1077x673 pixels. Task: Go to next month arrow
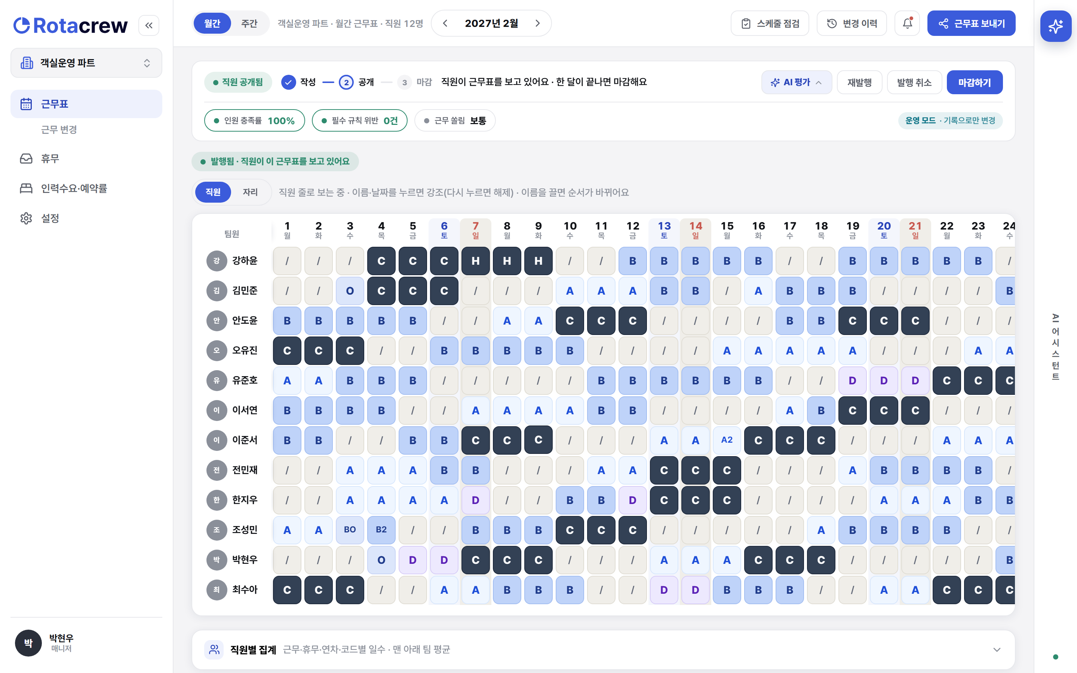538,23
